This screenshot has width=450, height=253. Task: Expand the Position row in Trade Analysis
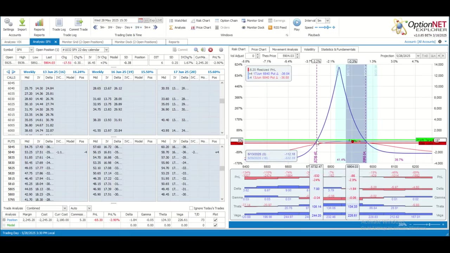(4, 220)
